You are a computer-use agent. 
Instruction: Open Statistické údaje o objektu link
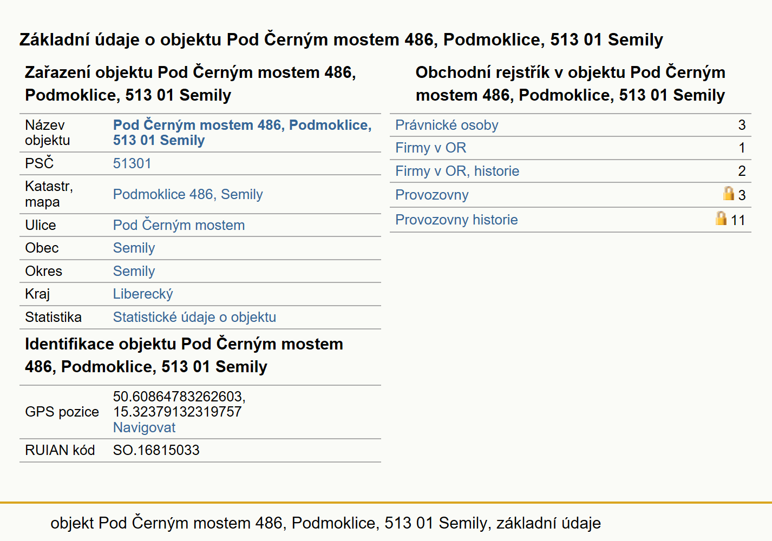pos(194,317)
